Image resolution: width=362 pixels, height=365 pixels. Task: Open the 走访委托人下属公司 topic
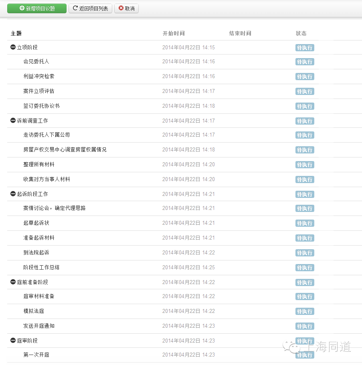(47, 135)
